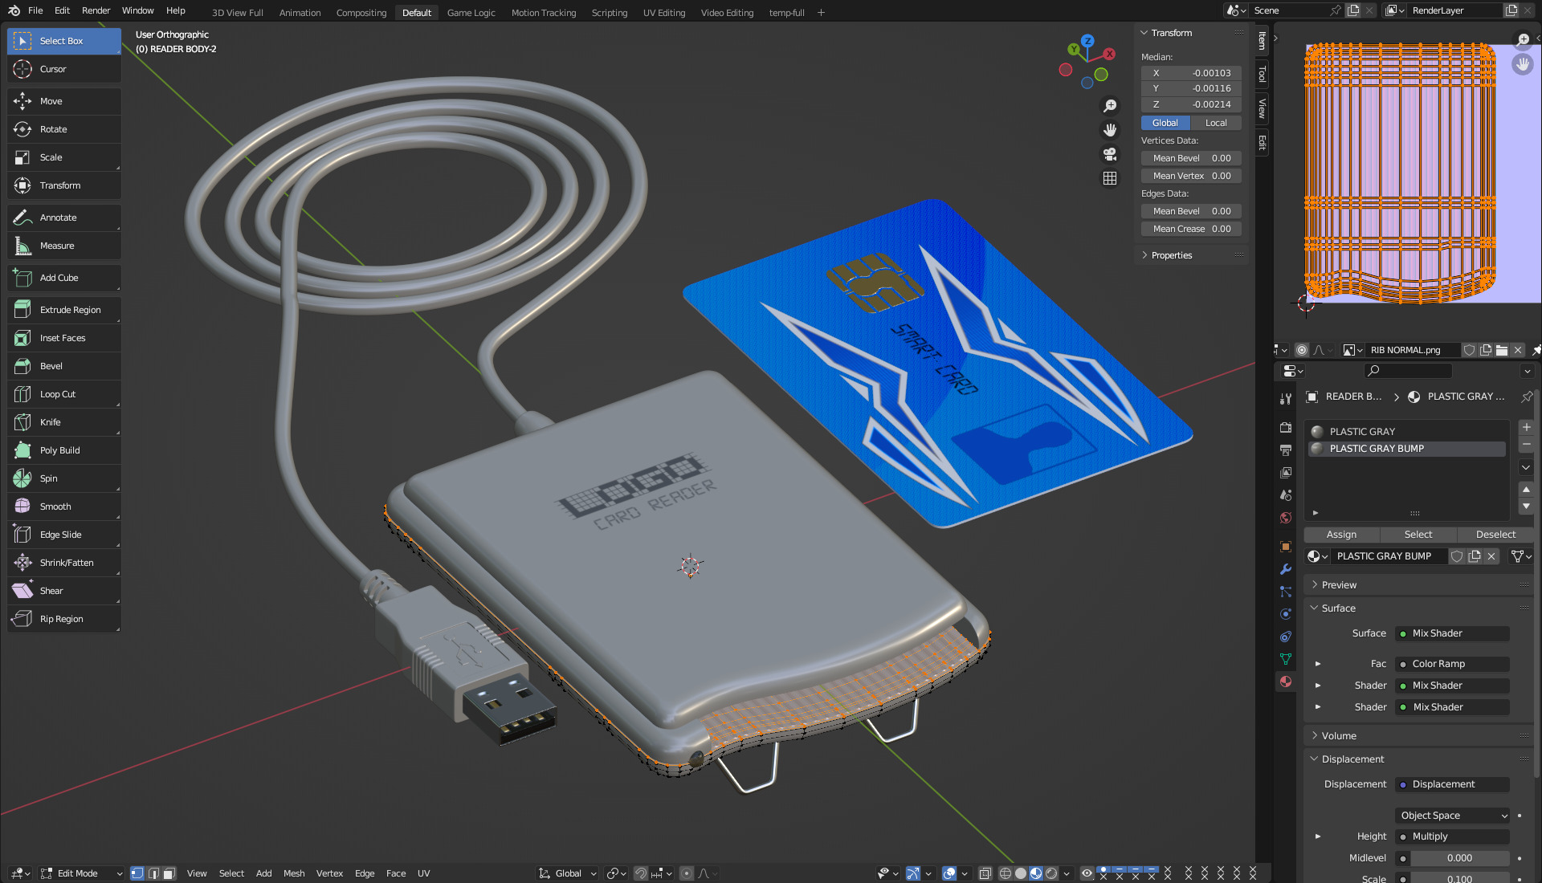Activate the Move tool
Image resolution: width=1542 pixels, height=883 pixels.
[64, 101]
